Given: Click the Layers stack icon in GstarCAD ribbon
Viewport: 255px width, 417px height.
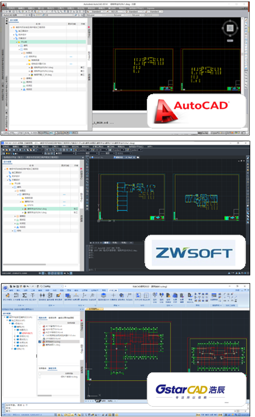Looking at the screenshot, I should pyautogui.click(x=103, y=295).
